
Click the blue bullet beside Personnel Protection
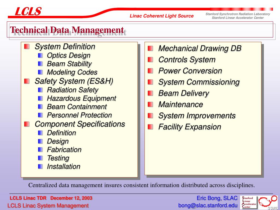(x=40, y=115)
